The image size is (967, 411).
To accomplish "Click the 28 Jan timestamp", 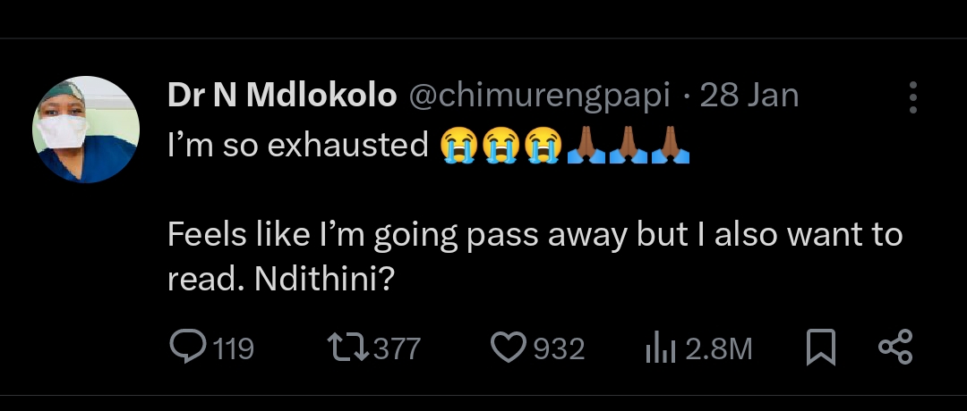I will coord(749,96).
